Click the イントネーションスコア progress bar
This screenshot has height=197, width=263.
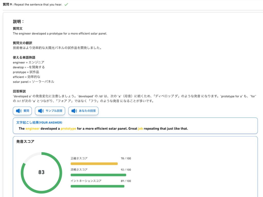coord(97,186)
